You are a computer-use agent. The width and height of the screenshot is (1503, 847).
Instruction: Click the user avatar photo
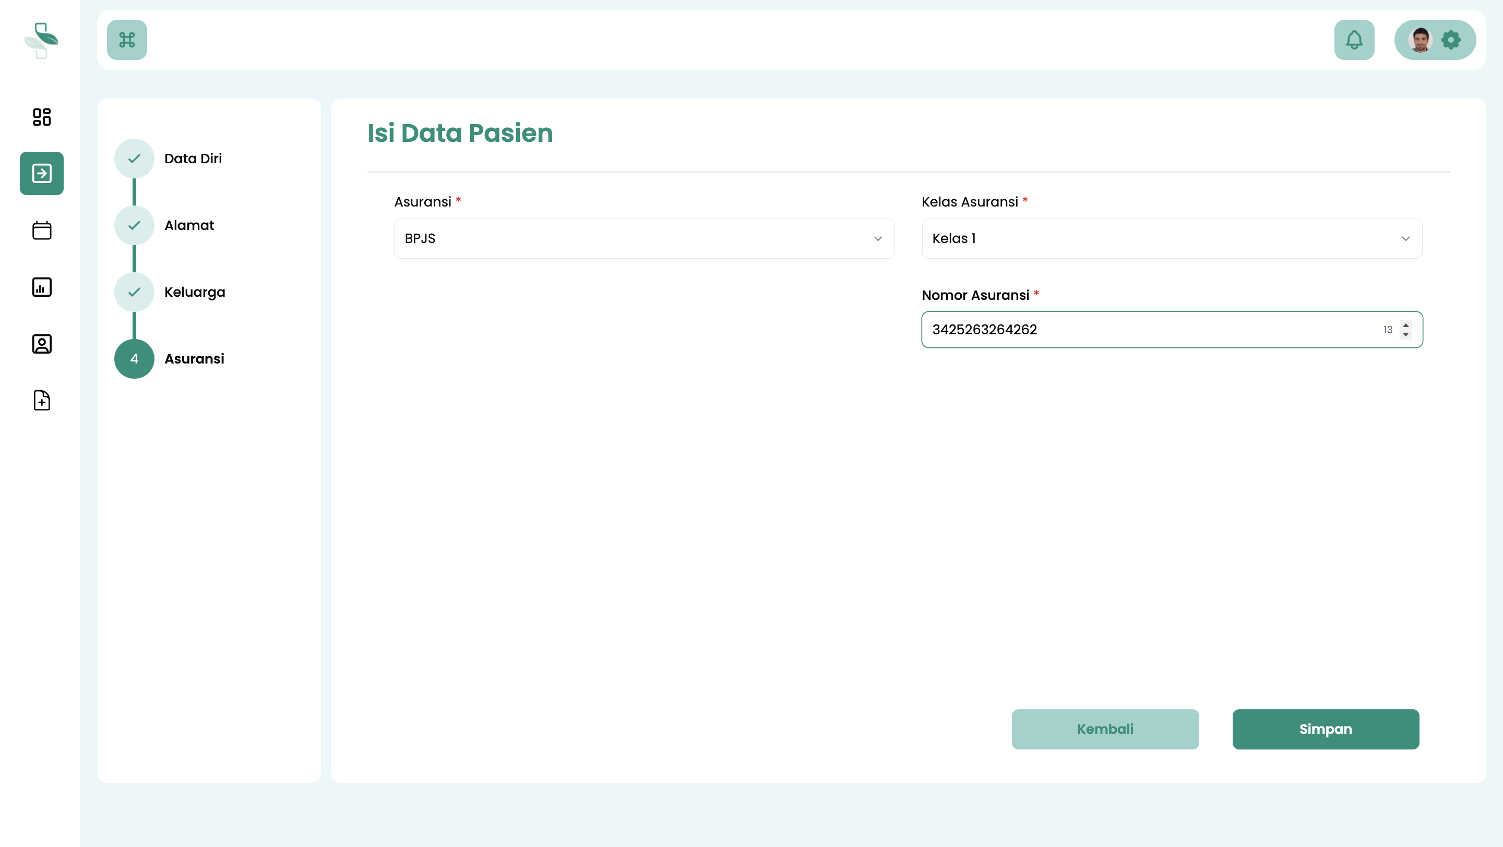(1419, 40)
